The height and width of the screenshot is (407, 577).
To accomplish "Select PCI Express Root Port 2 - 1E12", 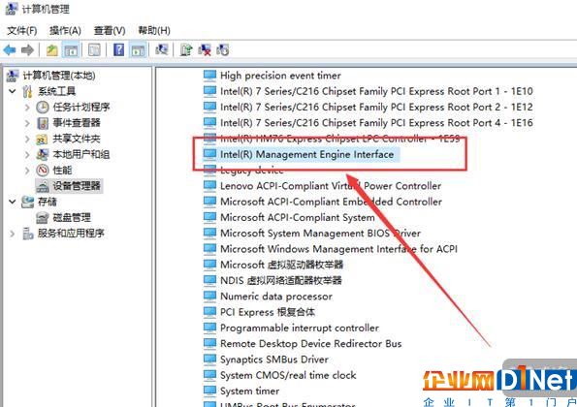I will 376,107.
